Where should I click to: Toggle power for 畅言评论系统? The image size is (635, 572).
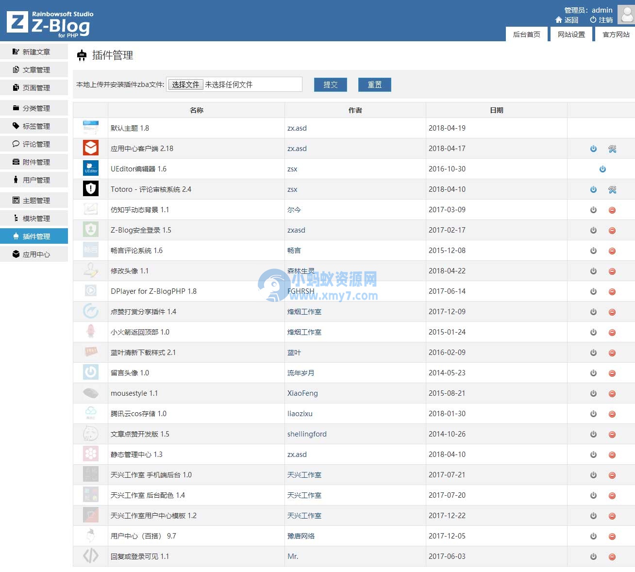tap(593, 251)
